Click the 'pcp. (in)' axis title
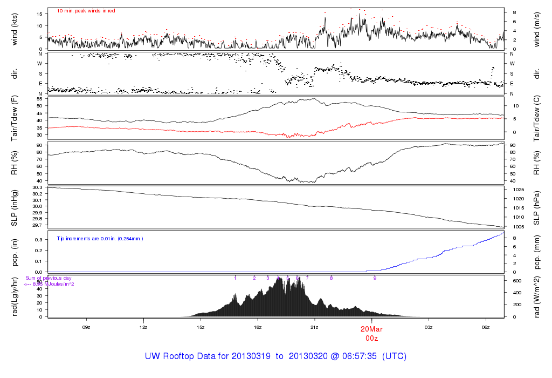This screenshot has height=378, width=552. [x=15, y=252]
